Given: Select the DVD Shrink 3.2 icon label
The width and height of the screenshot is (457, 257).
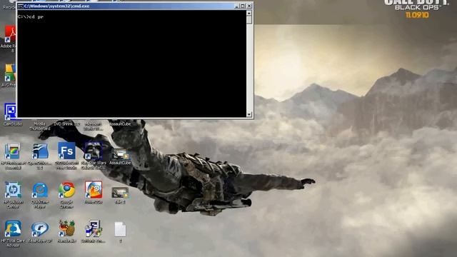Looking at the screenshot, I should pyautogui.click(x=66, y=124).
